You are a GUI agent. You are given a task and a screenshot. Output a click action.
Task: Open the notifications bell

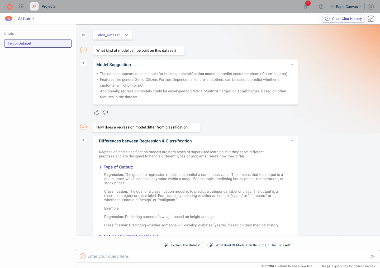(x=305, y=7)
